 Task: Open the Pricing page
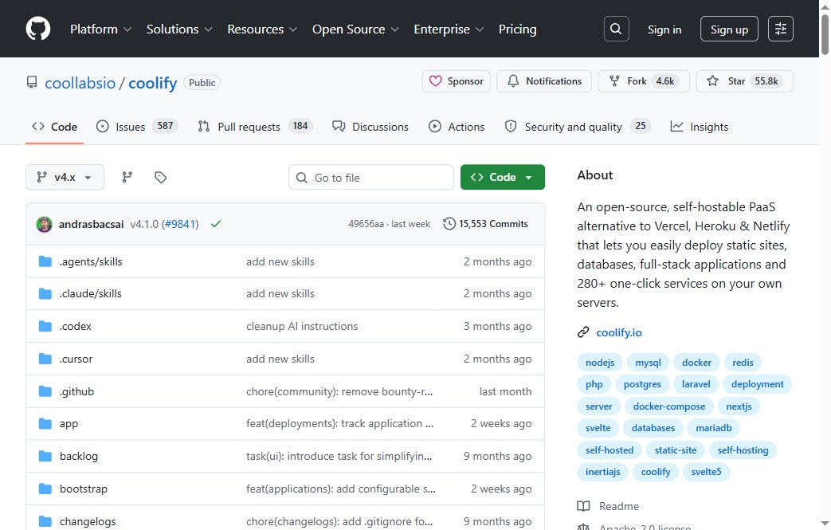pos(517,29)
